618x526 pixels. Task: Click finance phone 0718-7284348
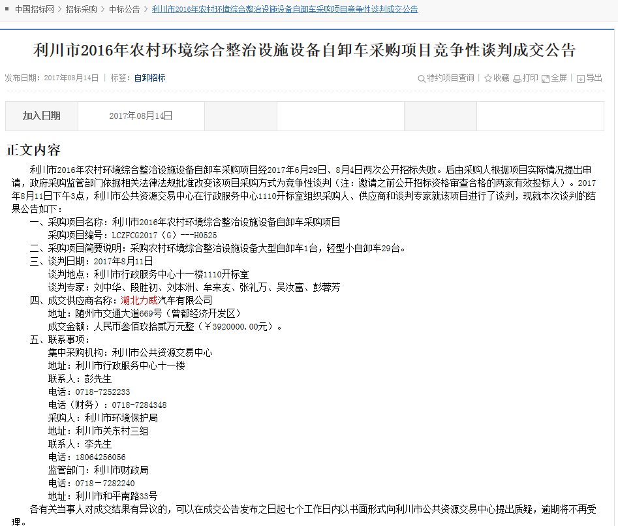pos(139,405)
